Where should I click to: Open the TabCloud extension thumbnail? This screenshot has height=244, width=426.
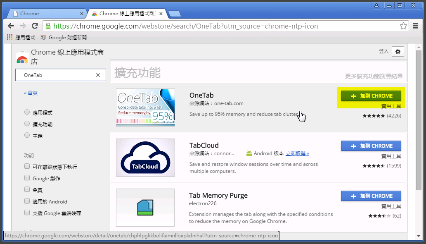tap(146, 158)
